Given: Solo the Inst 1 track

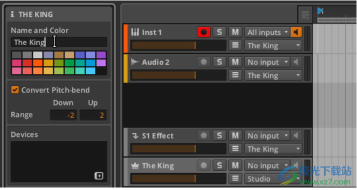Looking at the screenshot, I should [219, 32].
